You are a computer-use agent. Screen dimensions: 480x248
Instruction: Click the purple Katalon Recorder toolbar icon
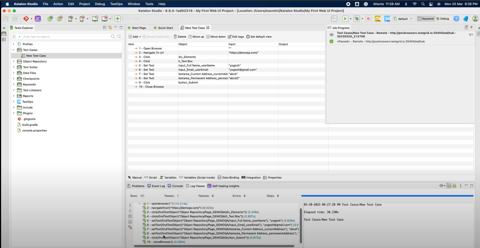pos(38,19)
